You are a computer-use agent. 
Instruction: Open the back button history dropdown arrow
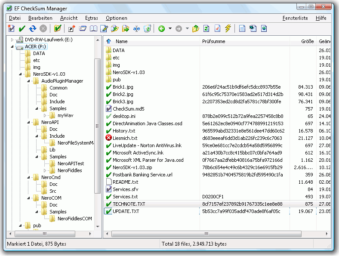click(170, 28)
